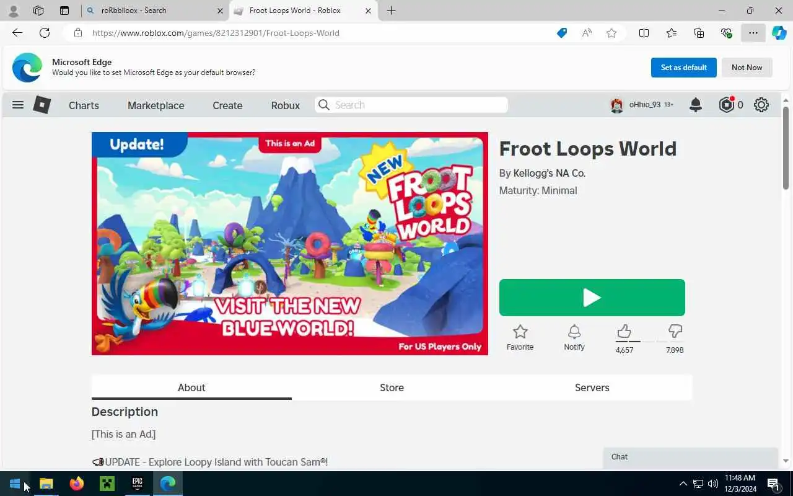Open the Copilot sidebar icon
793x496 pixels.
pos(779,33)
